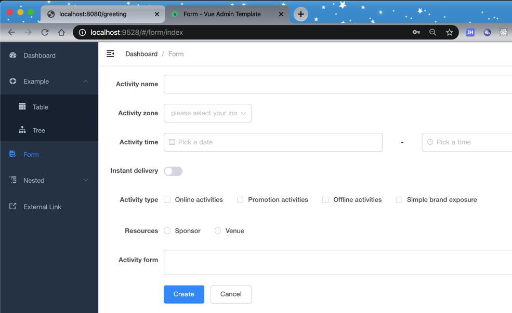Collapse the Example submenu
This screenshot has height=313, width=512.
coord(86,81)
